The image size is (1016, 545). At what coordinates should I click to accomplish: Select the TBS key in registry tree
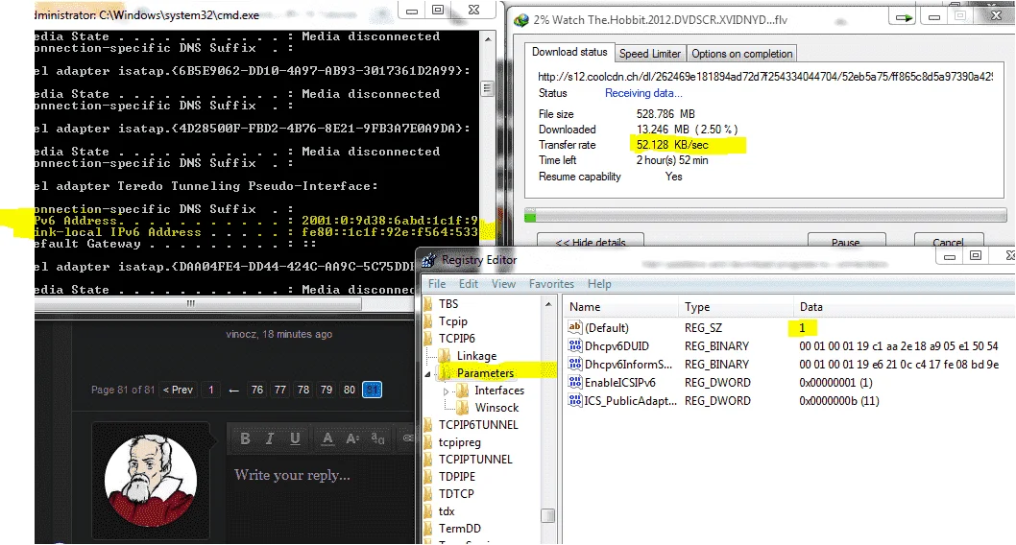click(448, 303)
